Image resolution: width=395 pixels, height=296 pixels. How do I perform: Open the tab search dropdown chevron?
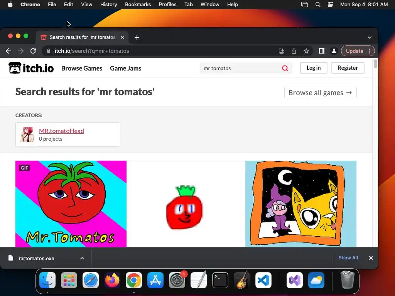370,37
